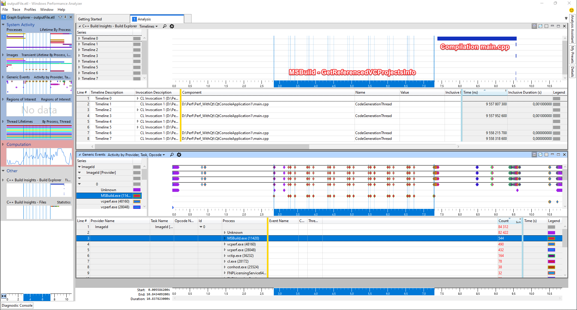Expand Timeline 0 in series list
Image resolution: width=577 pixels, height=310 pixels.
(x=79, y=38)
